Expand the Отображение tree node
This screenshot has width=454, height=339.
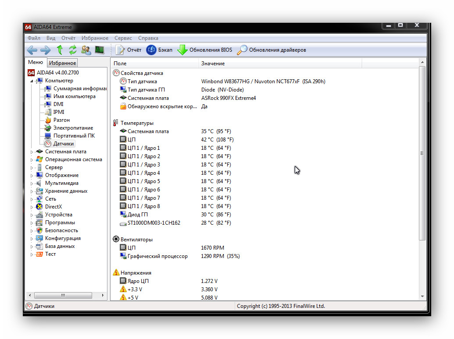click(x=32, y=176)
